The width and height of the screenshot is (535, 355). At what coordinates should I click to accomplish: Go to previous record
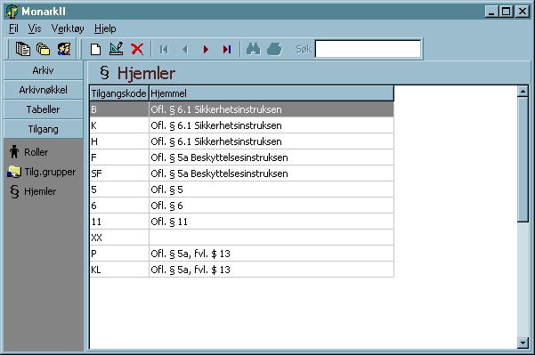(x=185, y=50)
